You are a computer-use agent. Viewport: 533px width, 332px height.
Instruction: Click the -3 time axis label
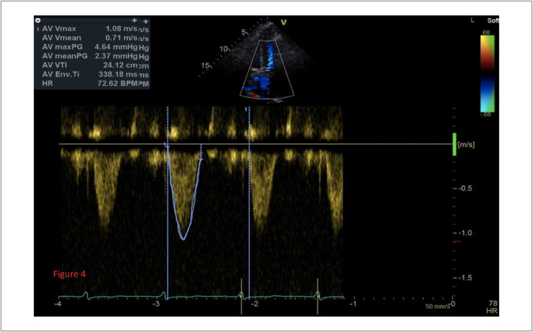coord(156,303)
